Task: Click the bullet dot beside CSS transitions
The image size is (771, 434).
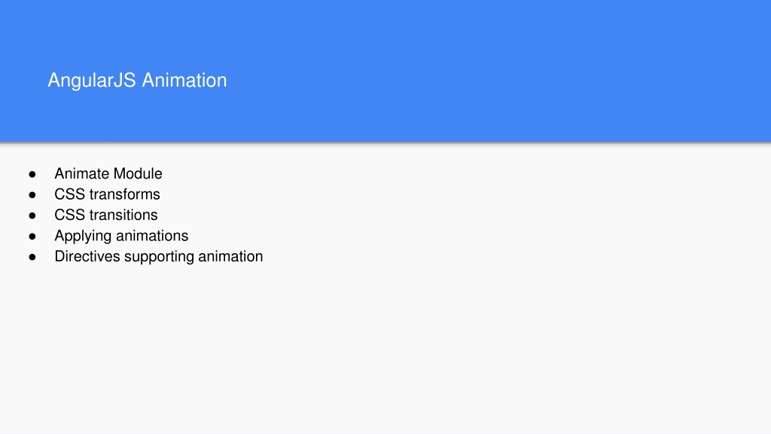Action: point(32,215)
